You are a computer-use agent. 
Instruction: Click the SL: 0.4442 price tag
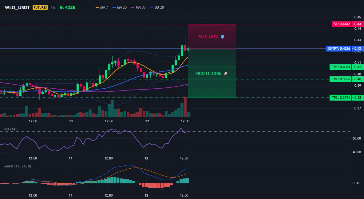(341, 24)
